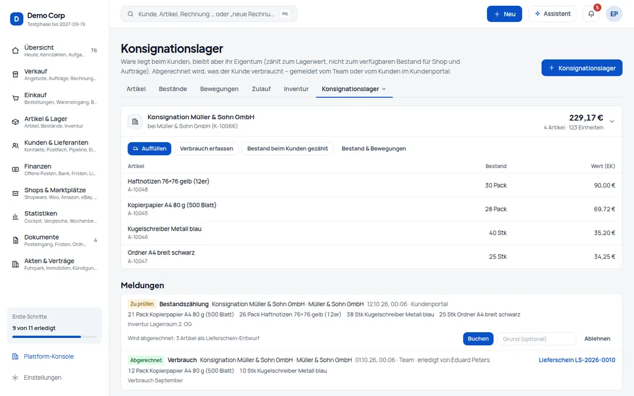Click Bestand beim Kunden gezählt
This screenshot has height=396, width=634.
[288, 148]
